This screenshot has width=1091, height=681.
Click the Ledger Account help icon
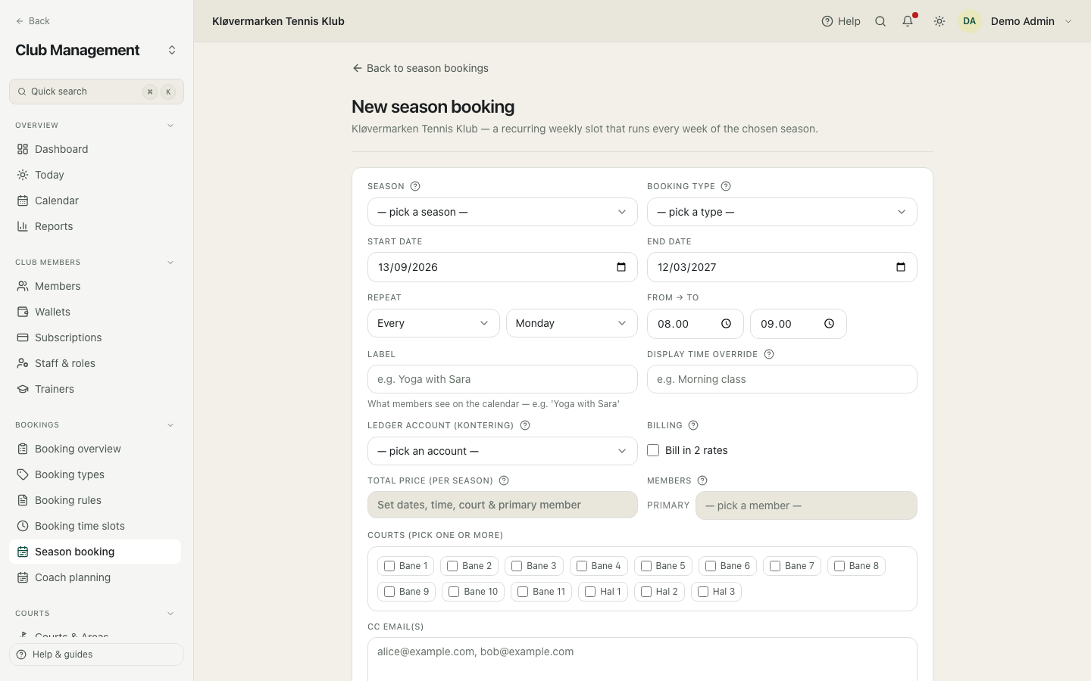[x=525, y=425]
